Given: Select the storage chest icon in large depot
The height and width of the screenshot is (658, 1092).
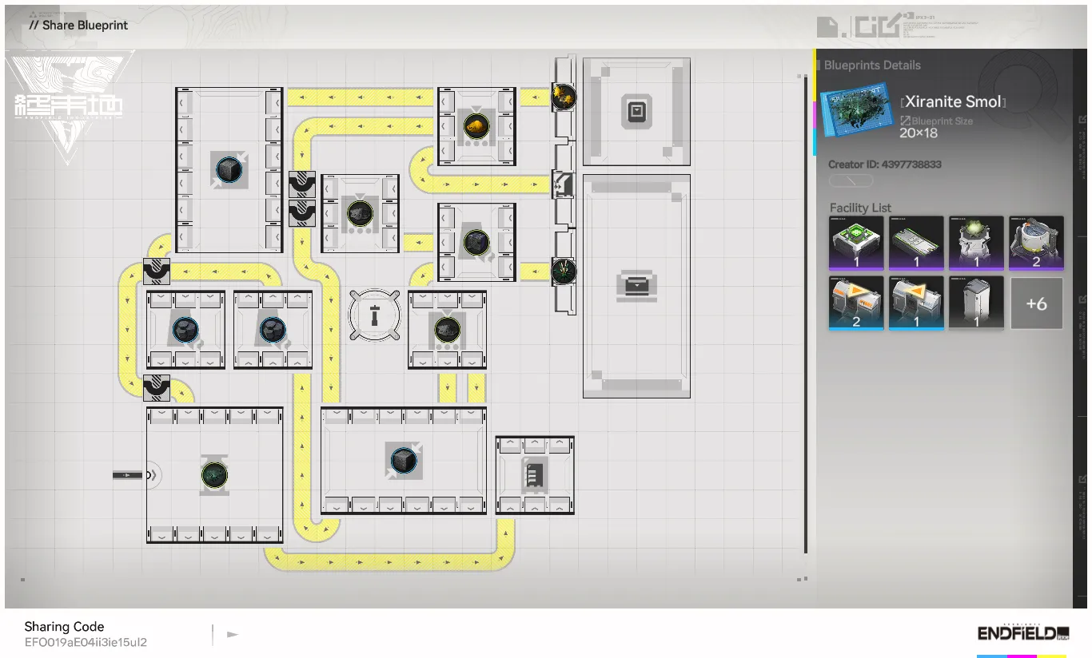Looking at the screenshot, I should coord(636,285).
